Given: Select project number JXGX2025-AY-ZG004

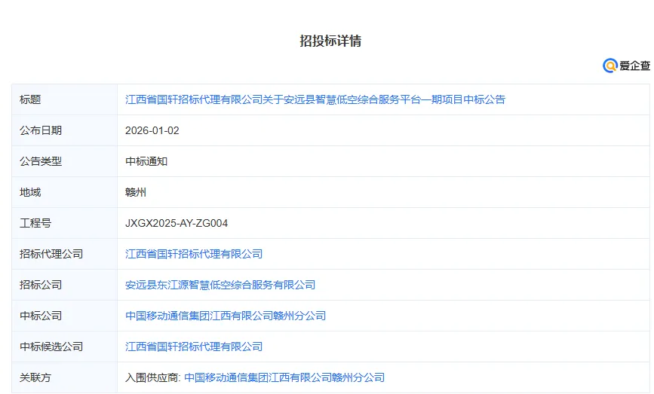Looking at the screenshot, I should click(177, 223).
